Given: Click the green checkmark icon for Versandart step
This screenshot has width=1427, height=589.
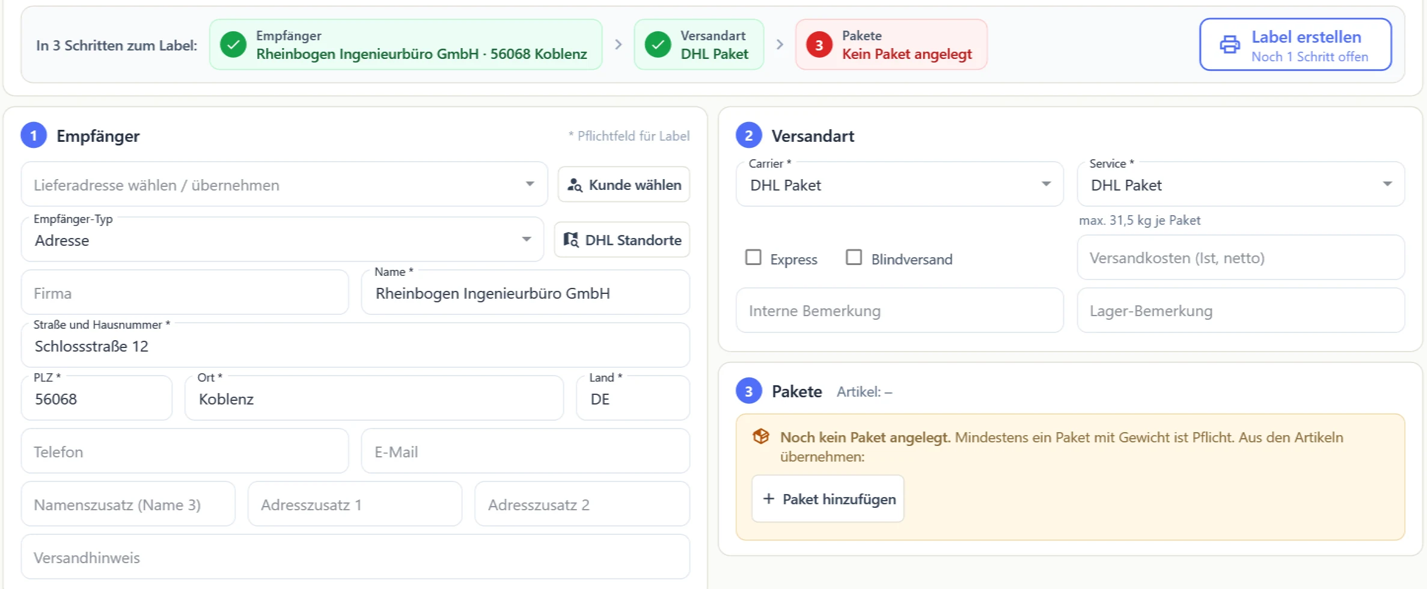Looking at the screenshot, I should (x=658, y=45).
